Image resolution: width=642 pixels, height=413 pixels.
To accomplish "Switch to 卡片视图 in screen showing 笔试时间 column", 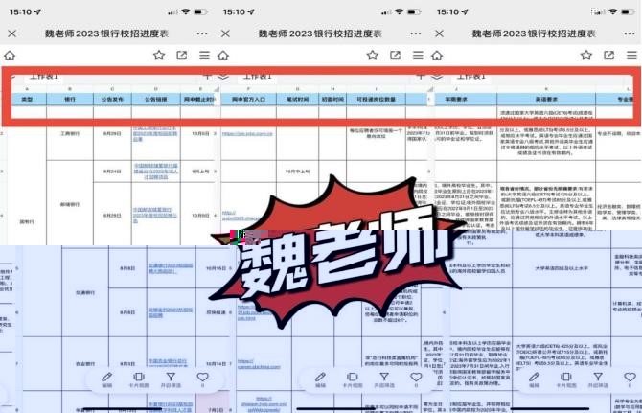I will pyautogui.click(x=353, y=379).
